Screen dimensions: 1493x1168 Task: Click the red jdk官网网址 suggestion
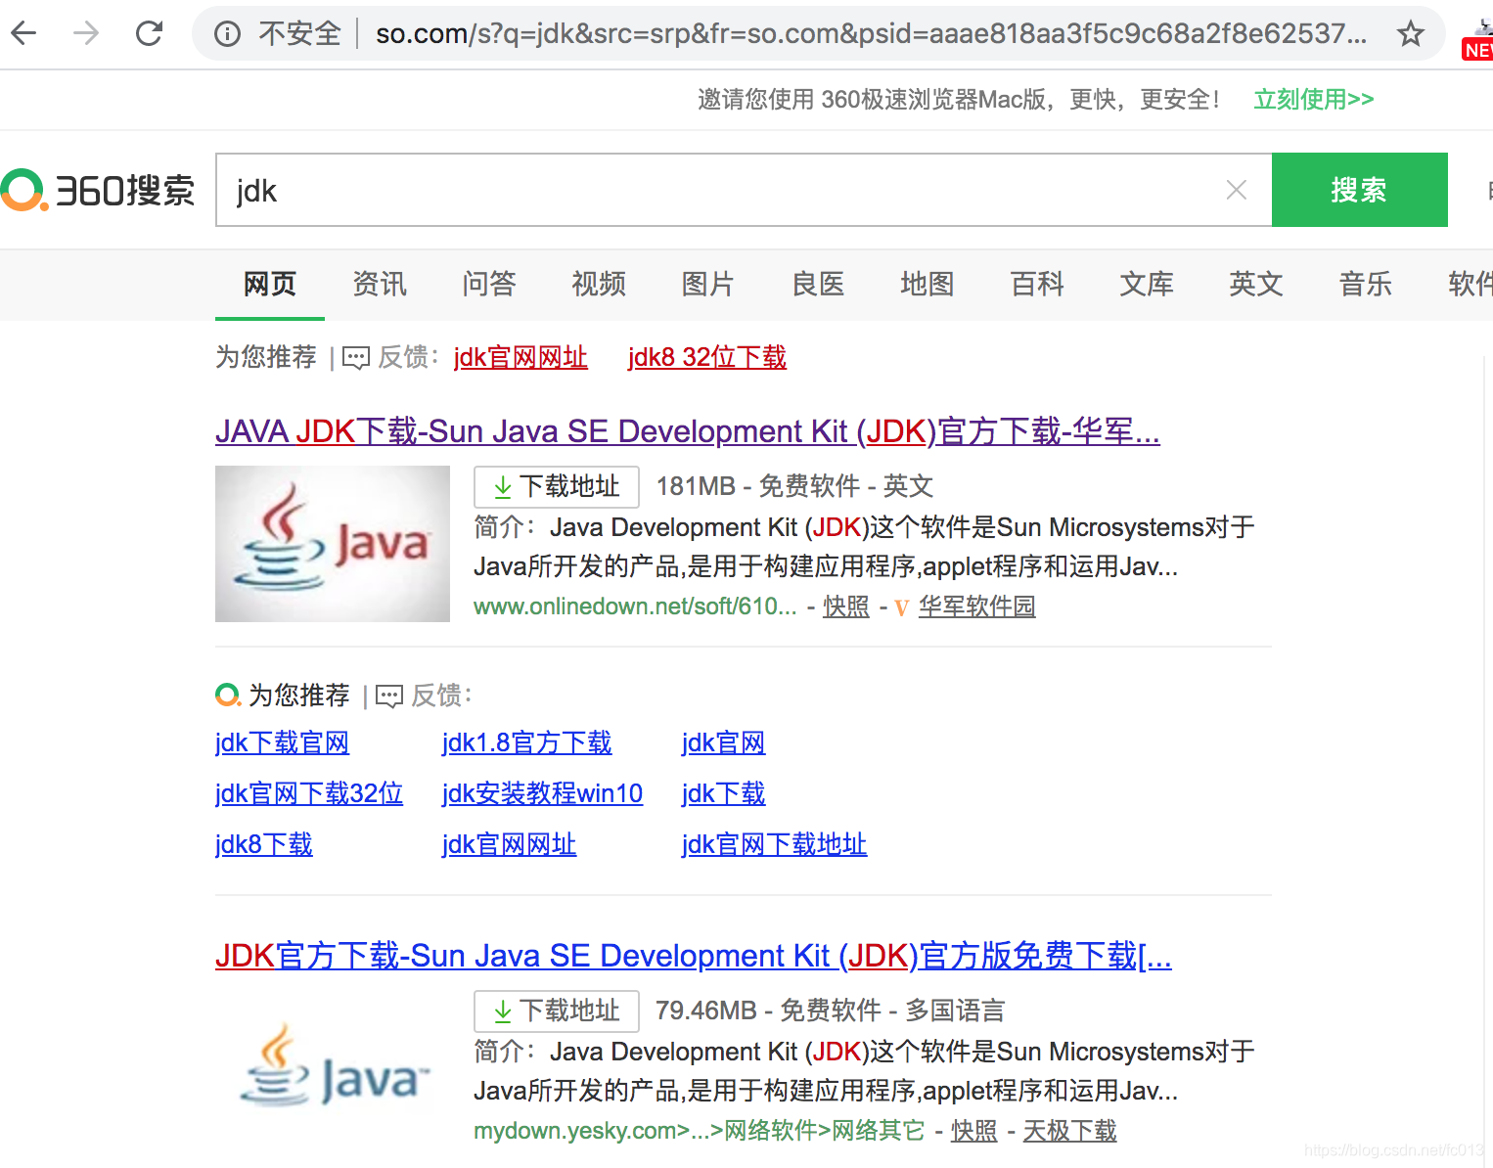coord(520,357)
